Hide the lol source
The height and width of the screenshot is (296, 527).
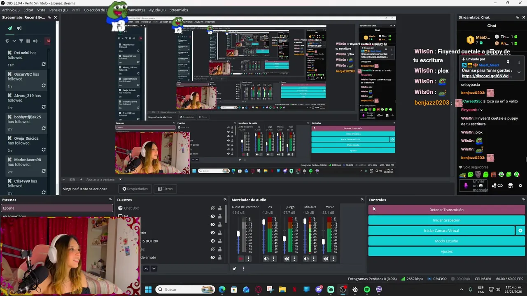(213, 216)
